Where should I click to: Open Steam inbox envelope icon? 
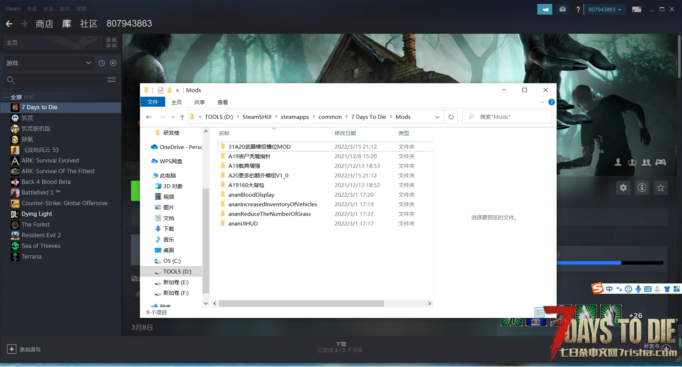pyautogui.click(x=563, y=9)
